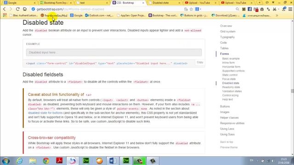Go to Overview in the sidebar
This screenshot has height=165, width=294.
pos(226,26)
